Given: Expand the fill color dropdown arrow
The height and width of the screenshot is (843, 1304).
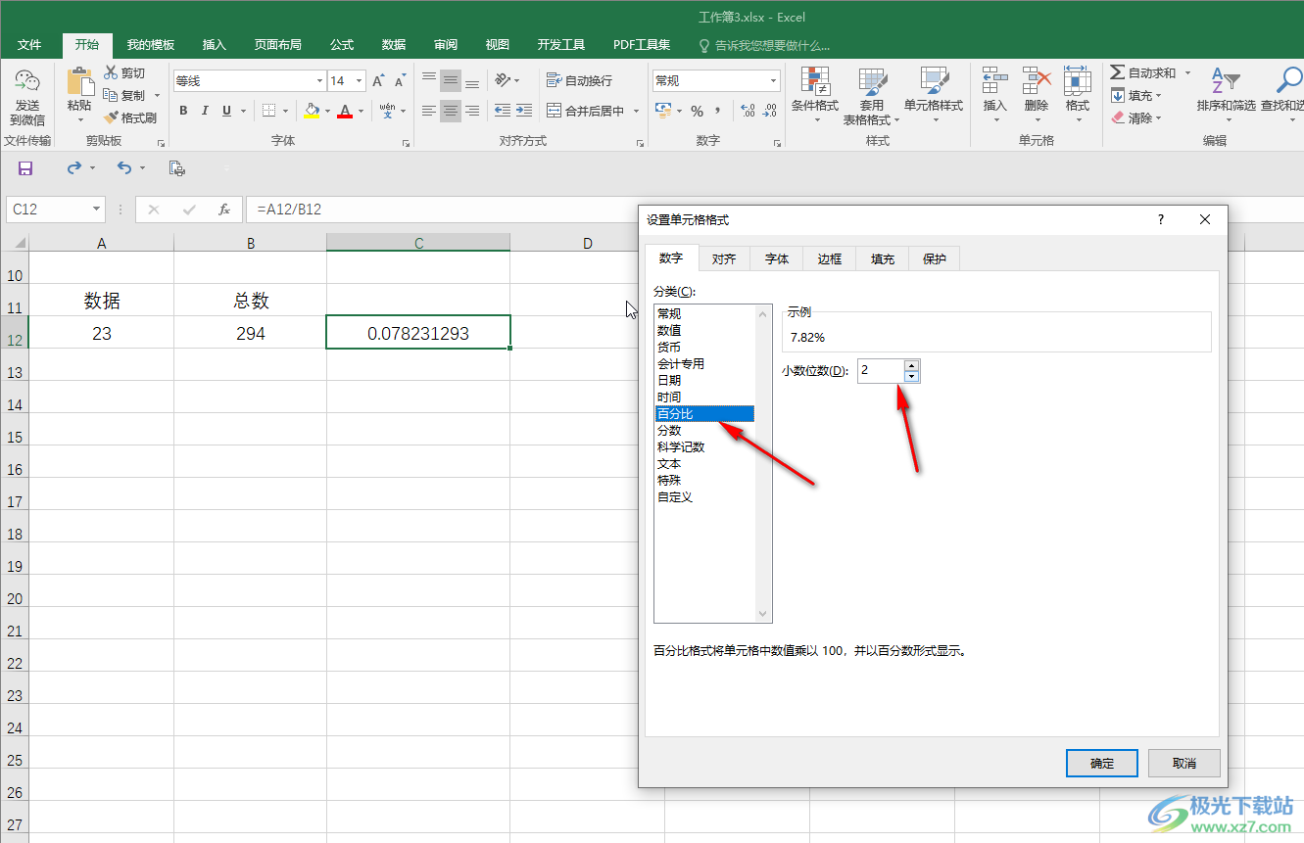Looking at the screenshot, I should pyautogui.click(x=327, y=111).
